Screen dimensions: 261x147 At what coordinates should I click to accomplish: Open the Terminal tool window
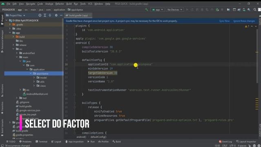[41, 142]
